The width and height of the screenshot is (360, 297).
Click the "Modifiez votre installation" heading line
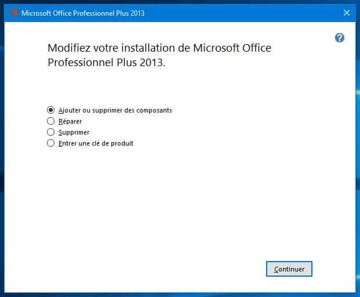point(159,48)
